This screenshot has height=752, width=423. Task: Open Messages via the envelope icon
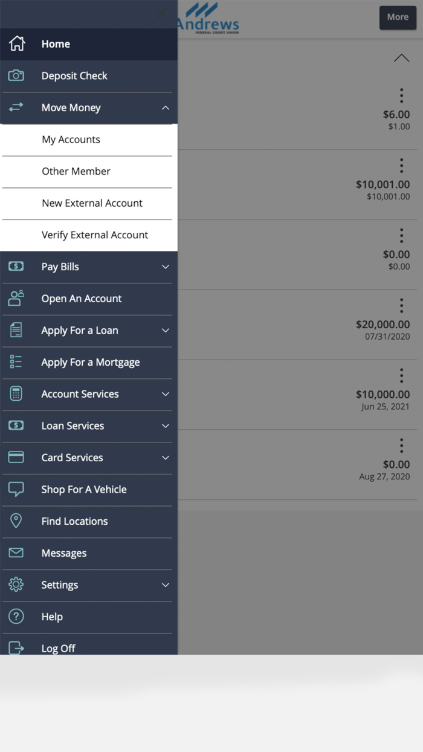pyautogui.click(x=16, y=553)
